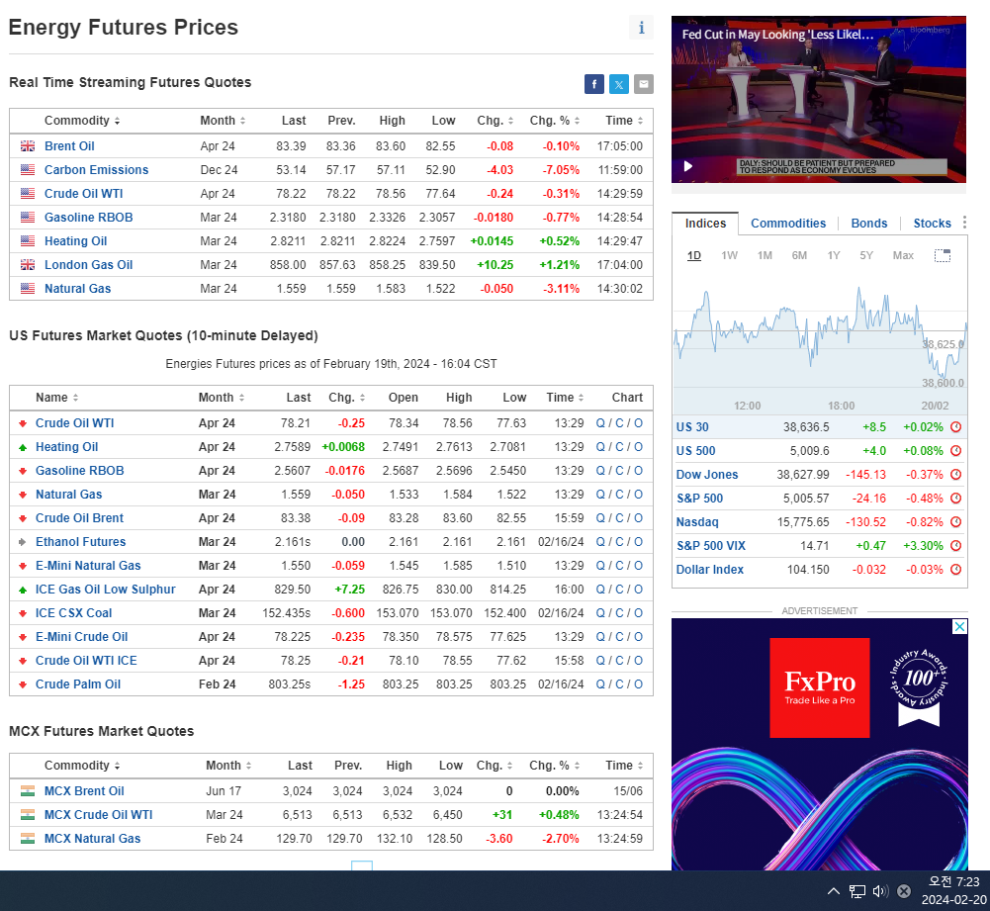Open C chart link for Ethanol Futures
This screenshot has height=911, width=990.
coord(619,542)
